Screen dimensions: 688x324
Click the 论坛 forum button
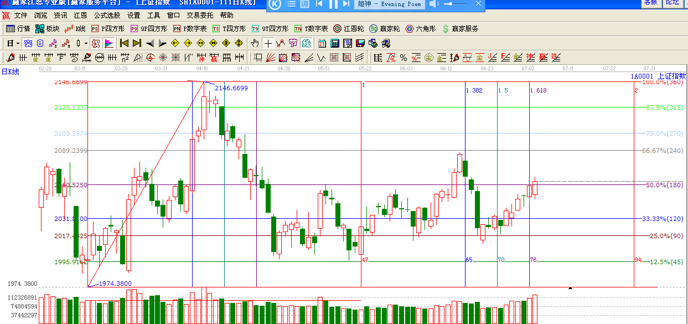pos(673,3)
